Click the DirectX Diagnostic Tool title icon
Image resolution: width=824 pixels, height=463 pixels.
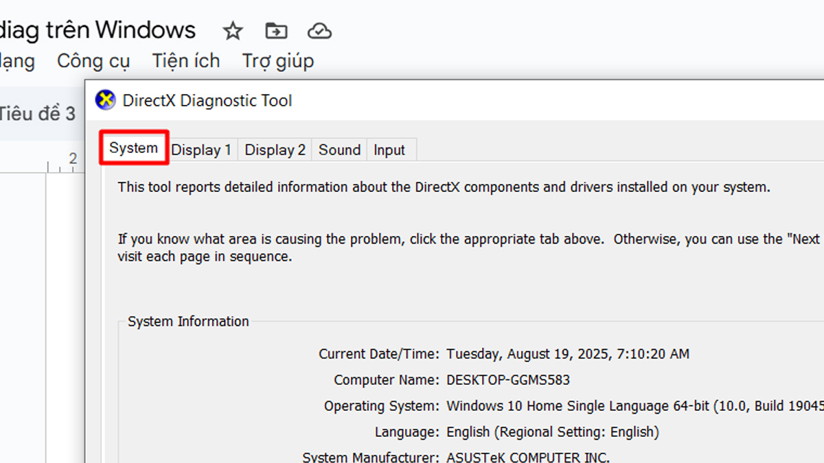pyautogui.click(x=105, y=100)
